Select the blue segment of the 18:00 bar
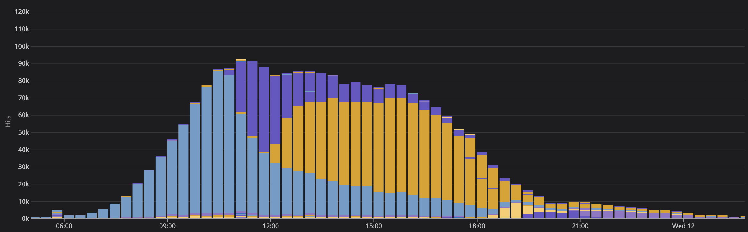Screen dimensions: 748x232 (x=481, y=212)
